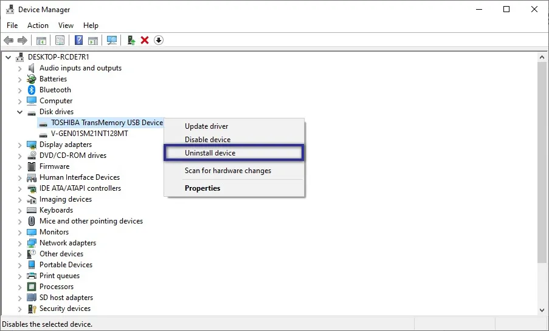Click the scan for hardware changes monitor icon

click(112, 40)
